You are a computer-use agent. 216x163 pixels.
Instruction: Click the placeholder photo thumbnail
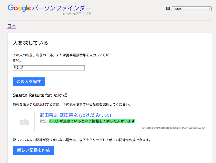coord(24,122)
